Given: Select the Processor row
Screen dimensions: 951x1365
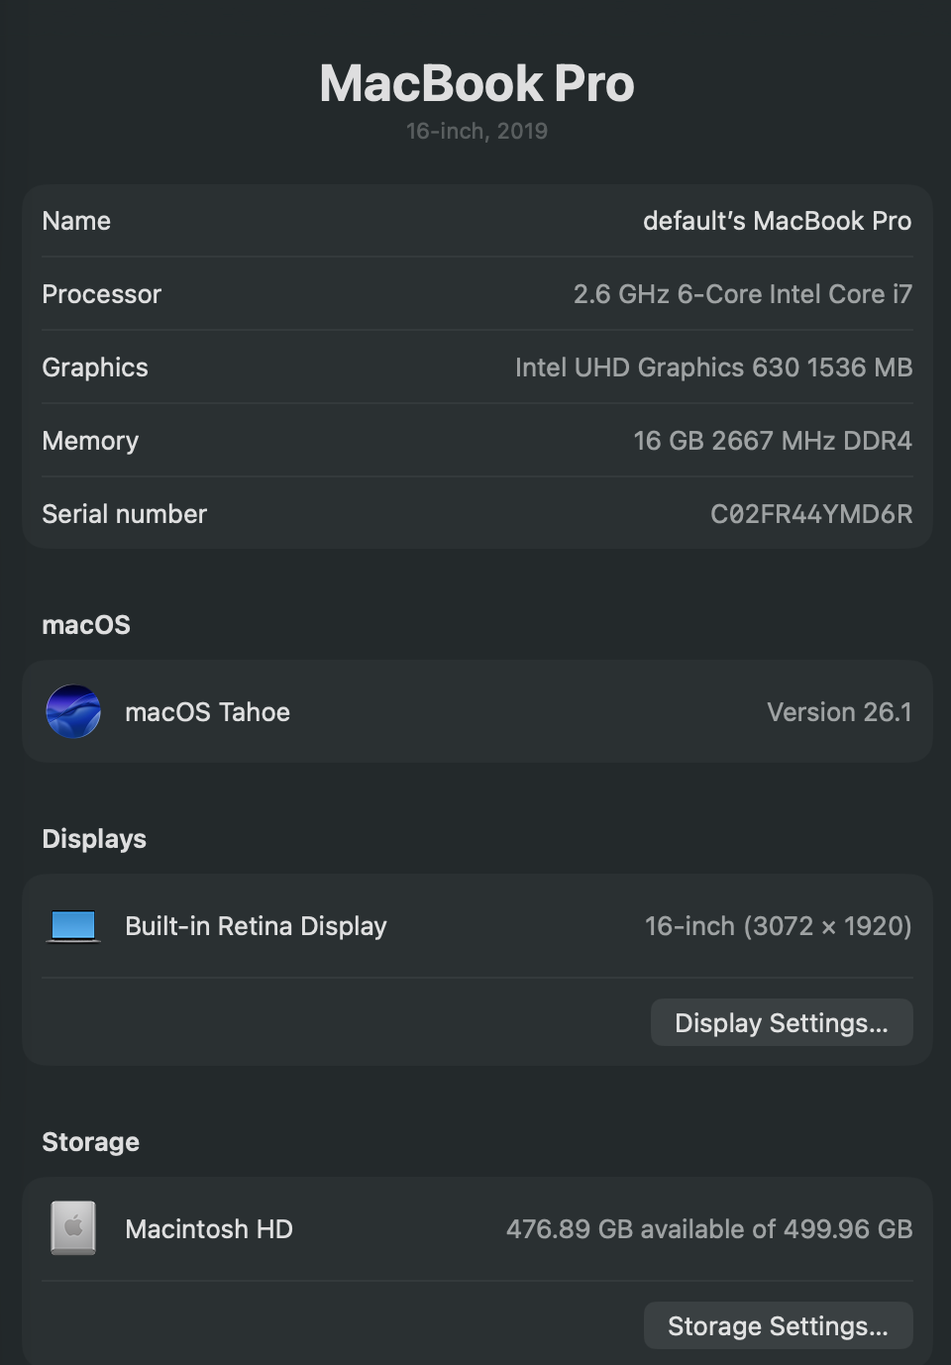Looking at the screenshot, I should click(x=475, y=293).
